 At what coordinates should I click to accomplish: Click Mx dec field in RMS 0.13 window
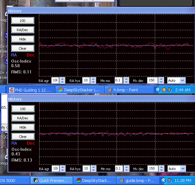tap(153, 168)
